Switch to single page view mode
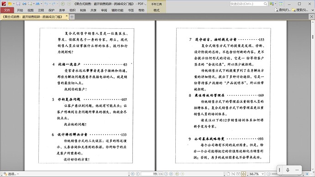315x177 pixels. (228, 174)
